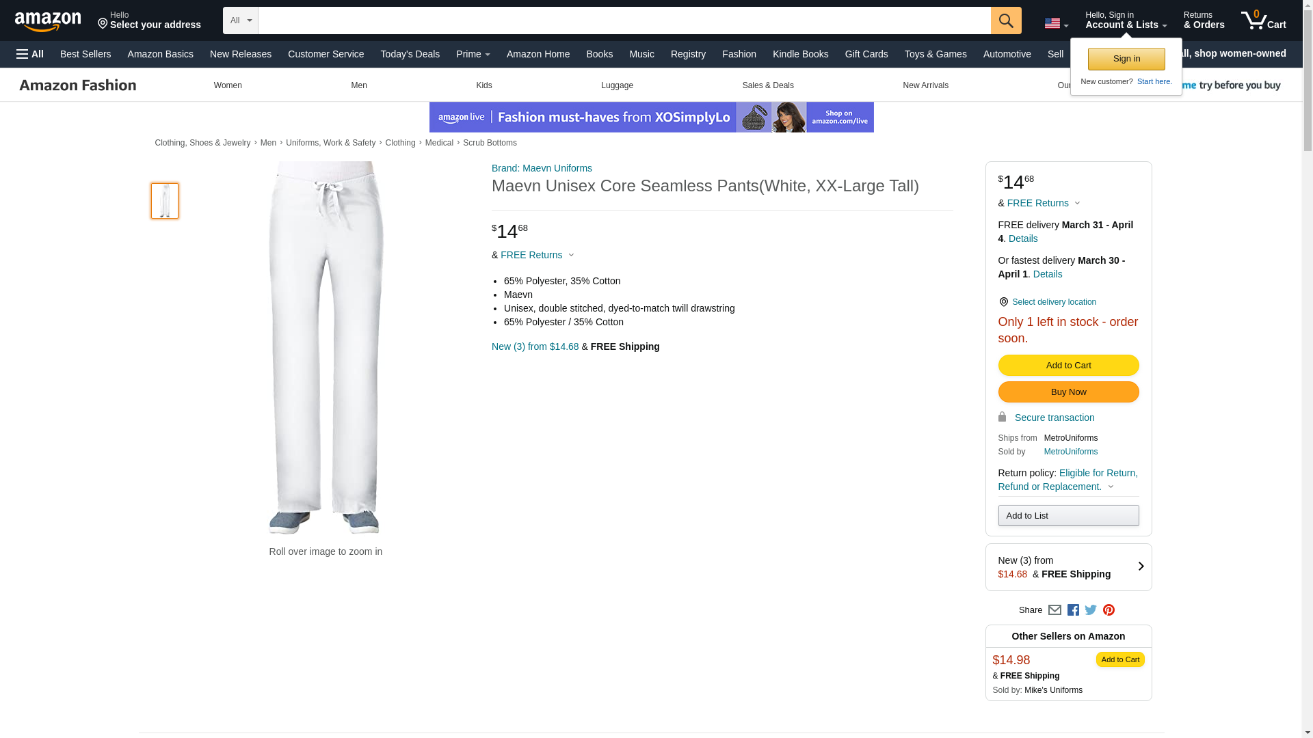Image resolution: width=1313 pixels, height=738 pixels.
Task: Share on Twitter icon
Action: [x=1091, y=610]
